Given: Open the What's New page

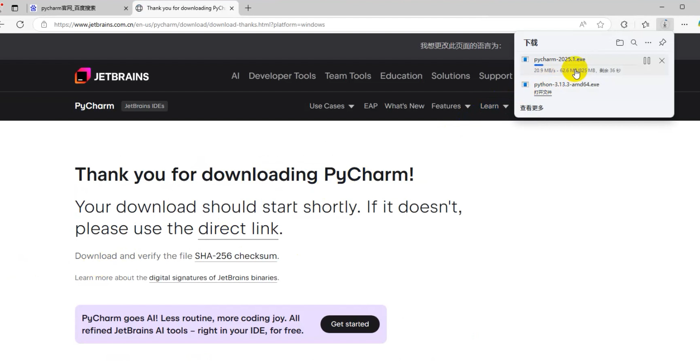Looking at the screenshot, I should [x=404, y=106].
